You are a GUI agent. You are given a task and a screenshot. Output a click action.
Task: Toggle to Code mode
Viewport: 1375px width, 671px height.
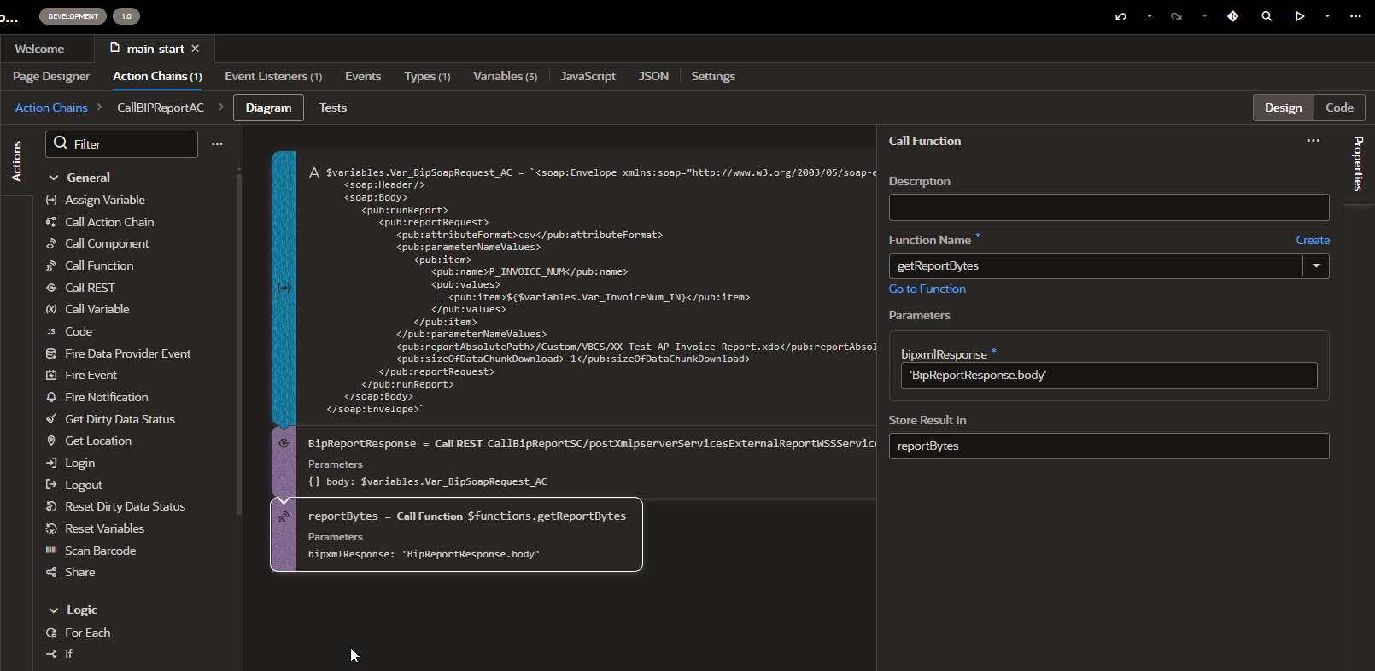pyautogui.click(x=1339, y=108)
